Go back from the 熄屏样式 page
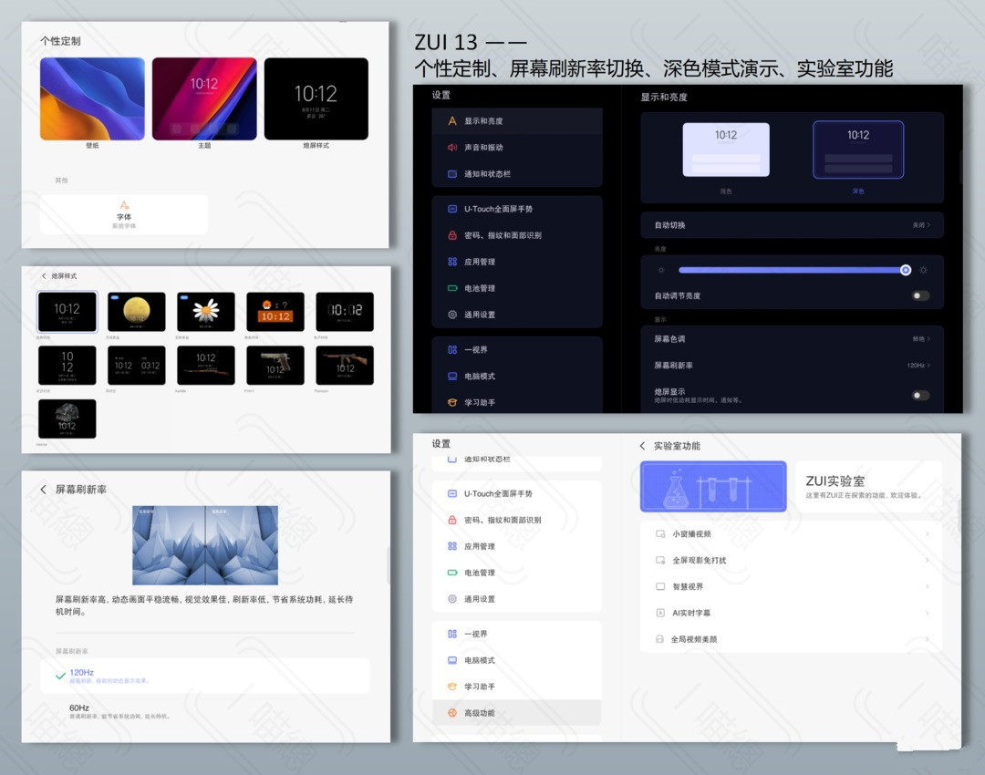The image size is (985, 775). click(44, 275)
